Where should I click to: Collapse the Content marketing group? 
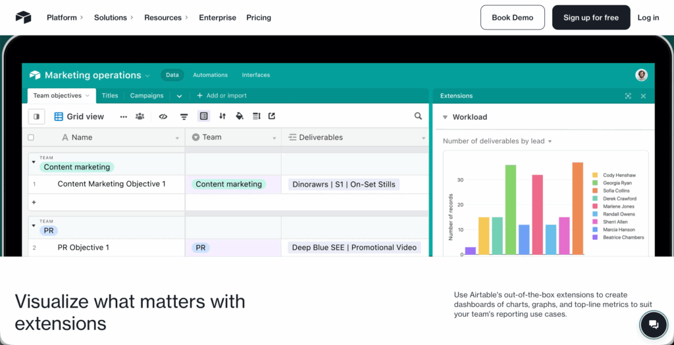click(34, 162)
